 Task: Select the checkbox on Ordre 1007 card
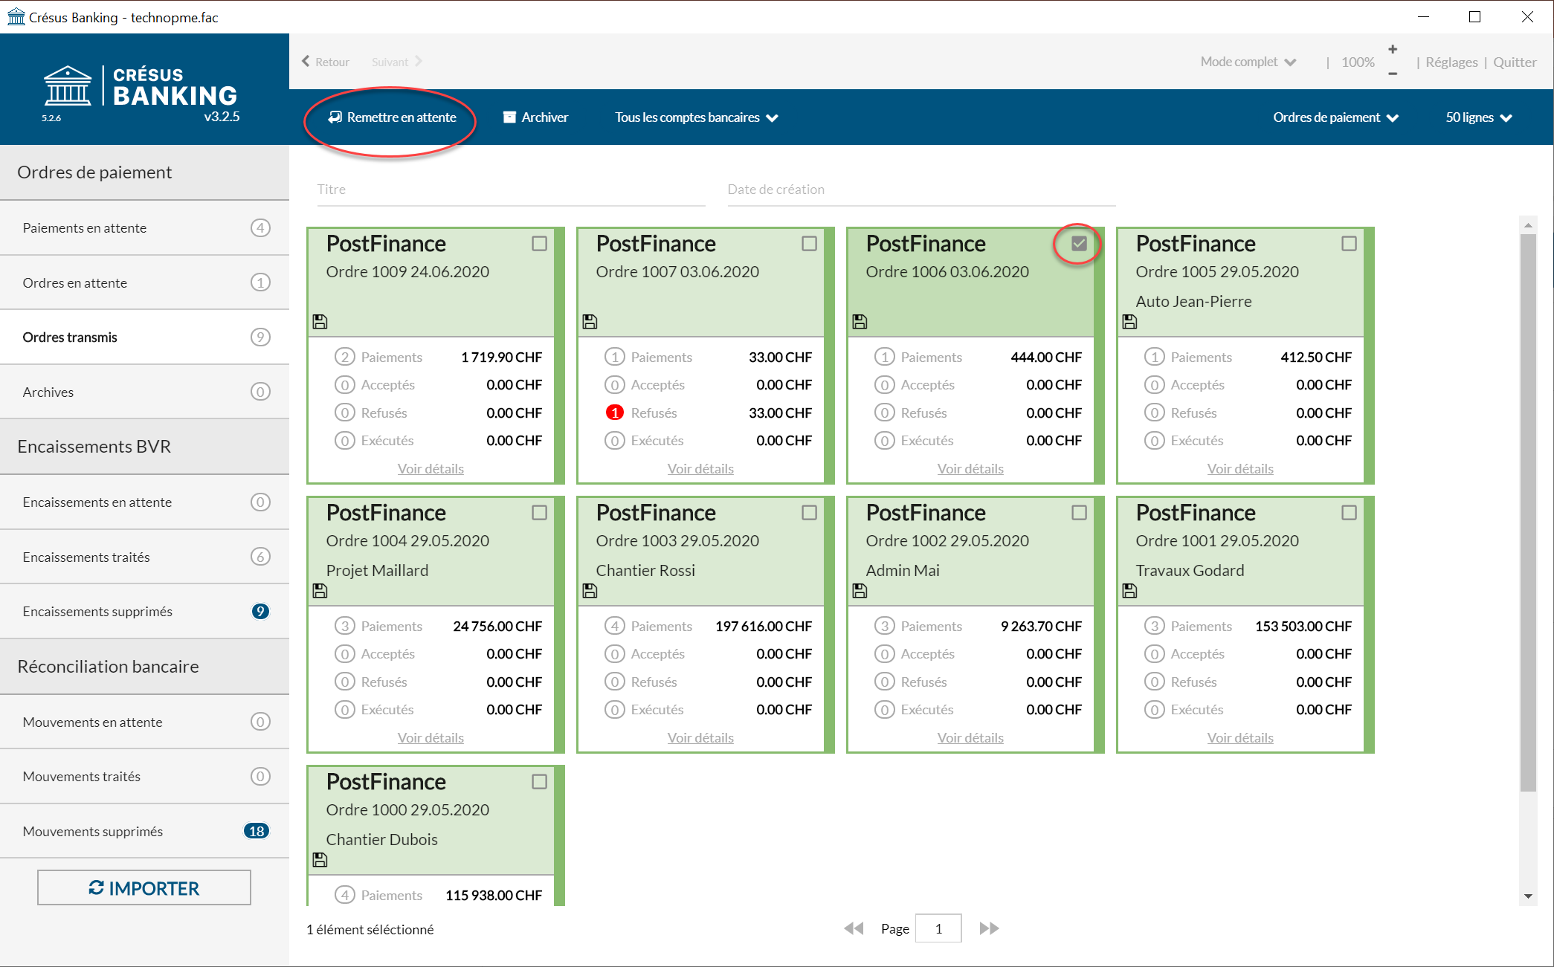(810, 243)
